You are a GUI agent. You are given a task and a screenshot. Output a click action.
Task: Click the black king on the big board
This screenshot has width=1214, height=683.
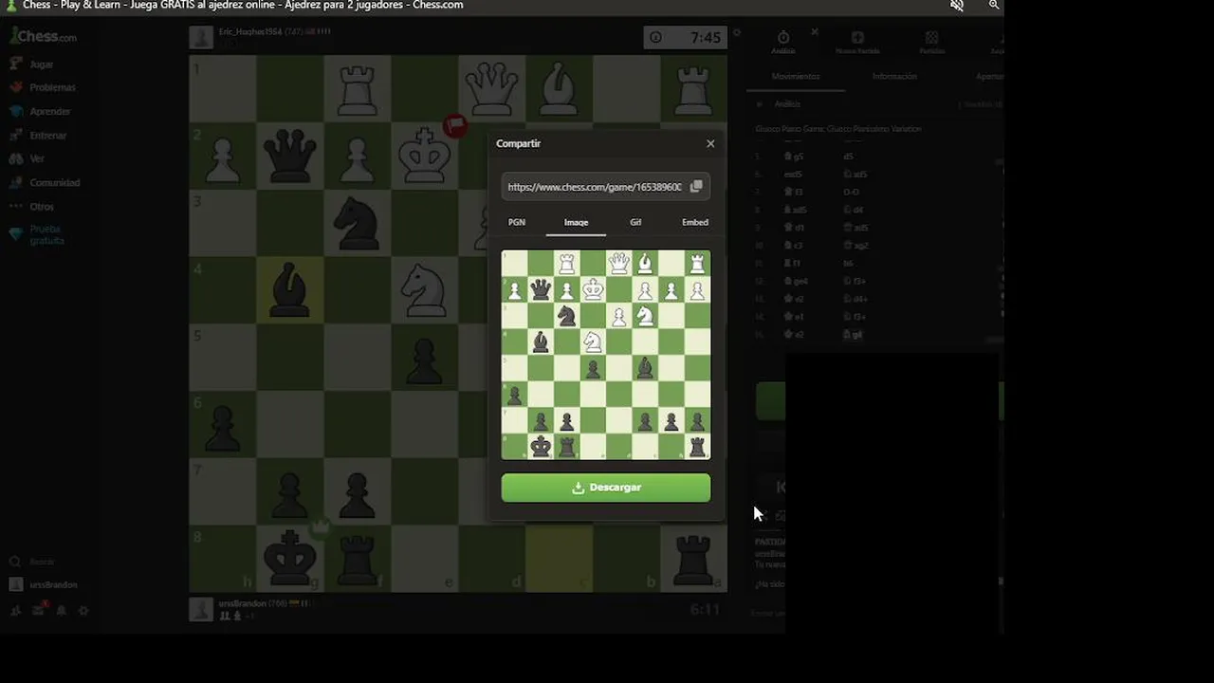coord(289,560)
